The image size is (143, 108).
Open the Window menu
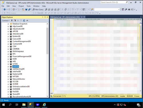click(x=36, y=6)
